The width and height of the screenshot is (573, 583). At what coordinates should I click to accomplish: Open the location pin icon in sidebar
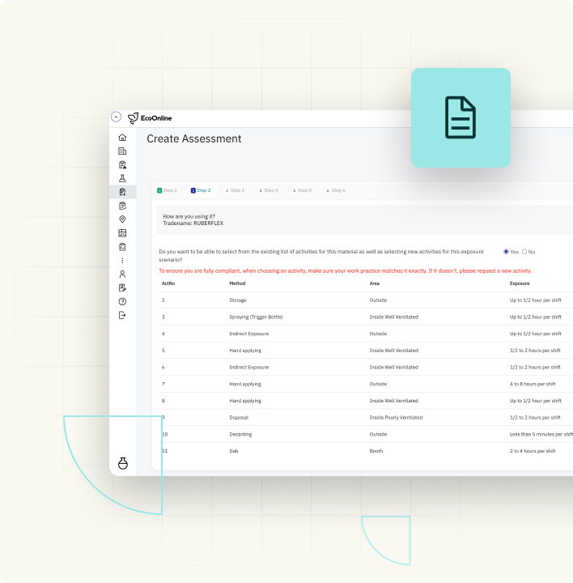[x=122, y=219]
